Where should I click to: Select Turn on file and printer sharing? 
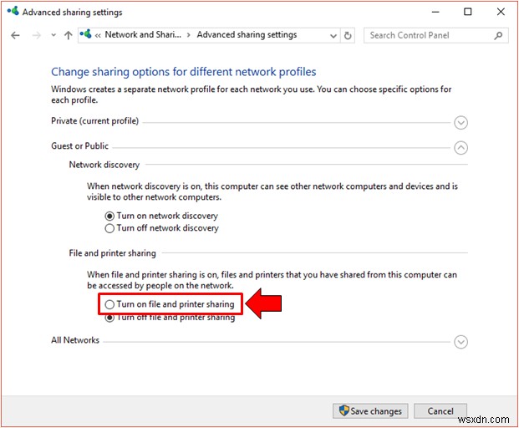tap(170, 304)
